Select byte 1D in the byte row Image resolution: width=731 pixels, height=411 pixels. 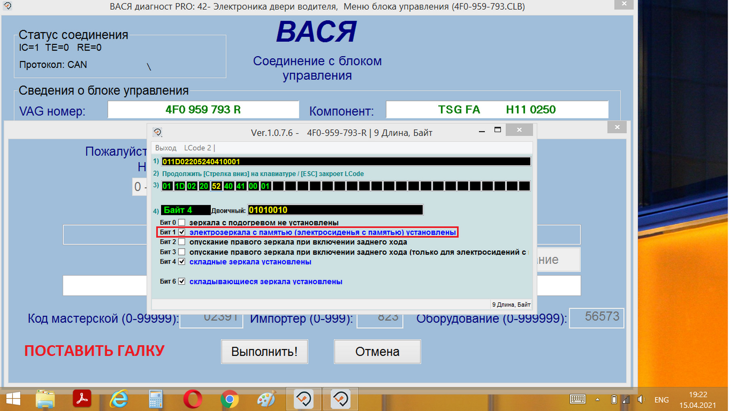coord(179,186)
